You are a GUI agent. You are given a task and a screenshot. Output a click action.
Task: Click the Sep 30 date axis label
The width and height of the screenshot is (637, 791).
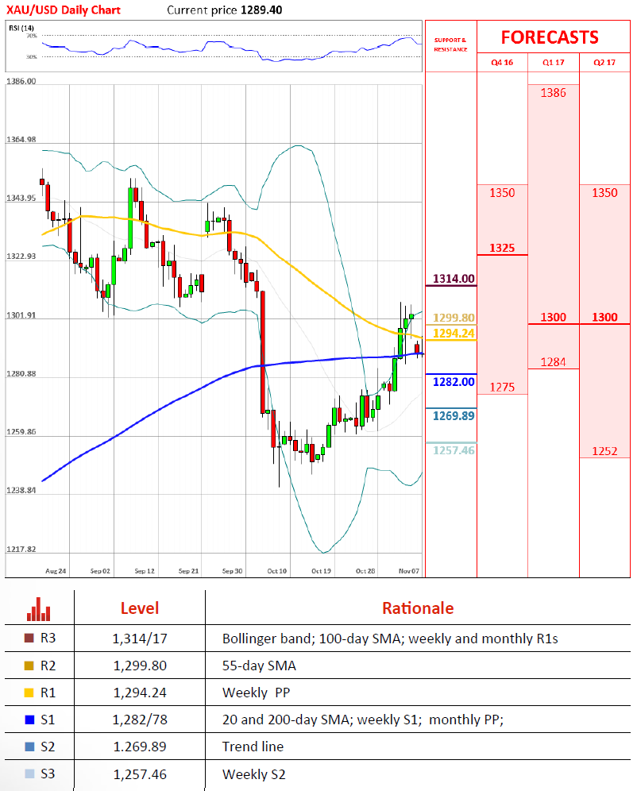[x=232, y=571]
